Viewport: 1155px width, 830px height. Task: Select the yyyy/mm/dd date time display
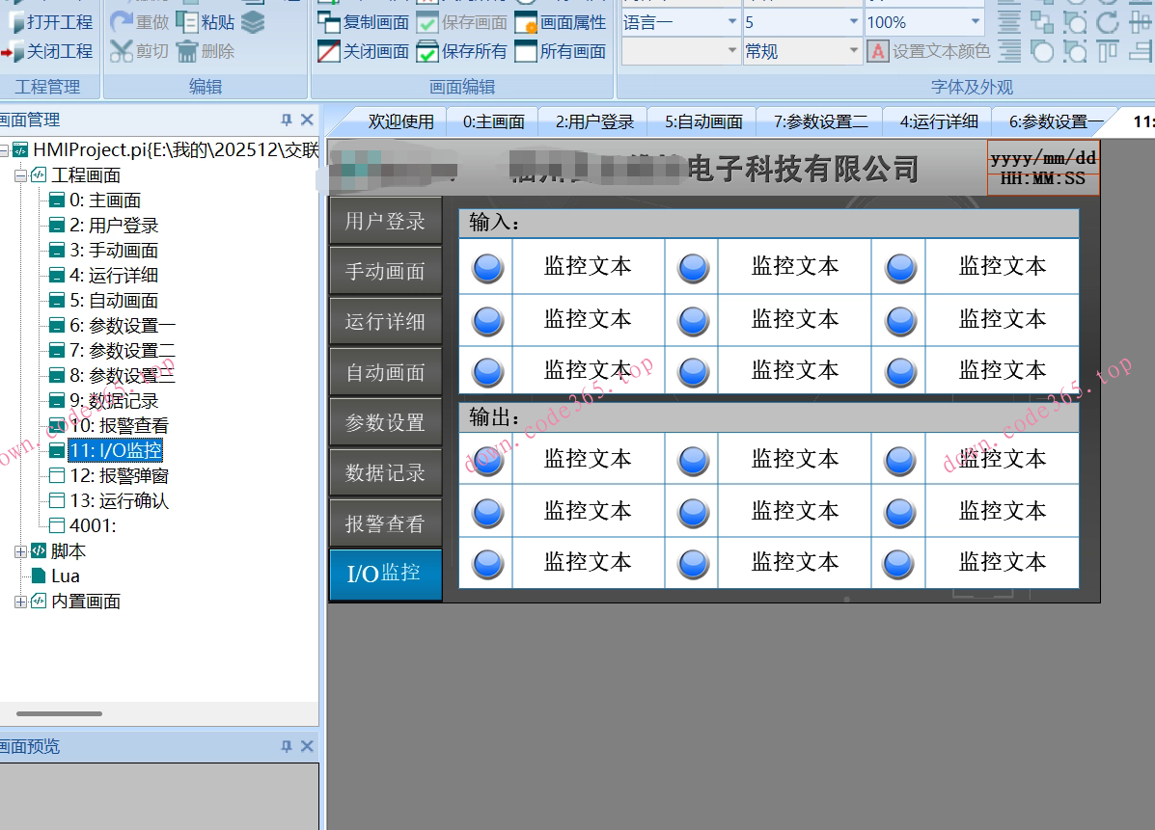click(x=1043, y=168)
